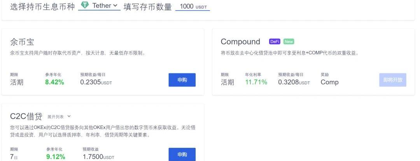Screen dimensions: 420x161
Task: Click the 8.42% annualized rate for 余币宝
Action: [x=54, y=82]
